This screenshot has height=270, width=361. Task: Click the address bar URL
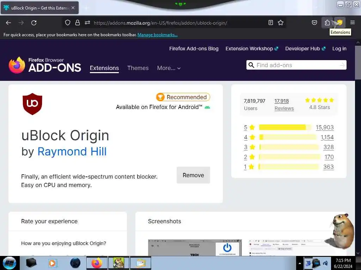coord(160,23)
